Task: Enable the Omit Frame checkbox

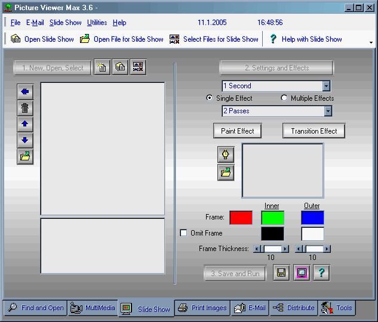Action: click(x=183, y=233)
